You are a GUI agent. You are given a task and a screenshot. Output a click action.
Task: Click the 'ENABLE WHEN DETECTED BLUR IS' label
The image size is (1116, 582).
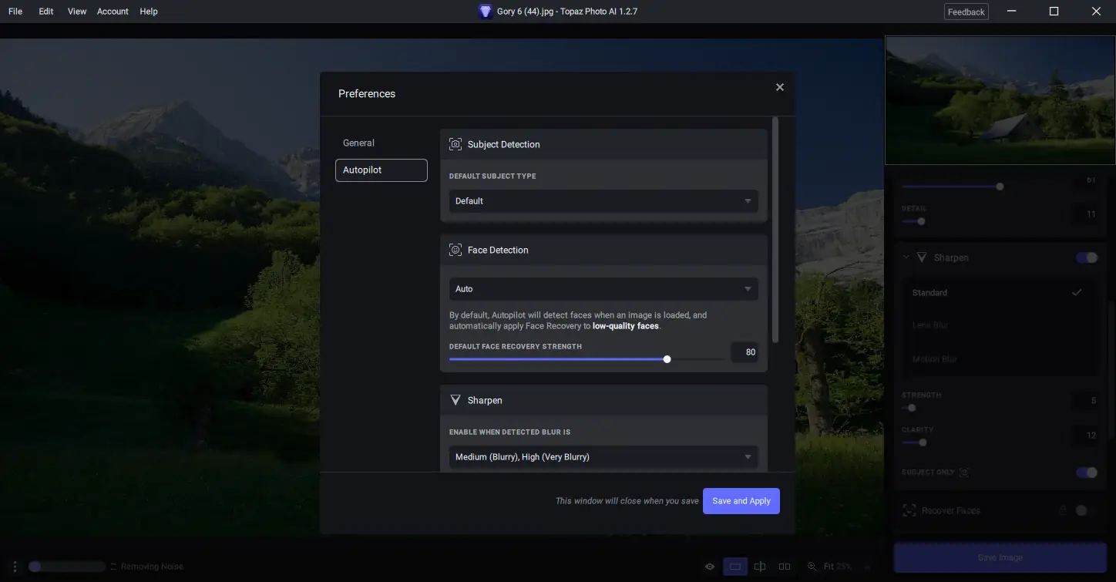510,432
